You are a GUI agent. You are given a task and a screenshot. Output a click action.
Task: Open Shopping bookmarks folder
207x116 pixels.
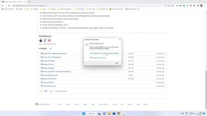pos(52,9)
